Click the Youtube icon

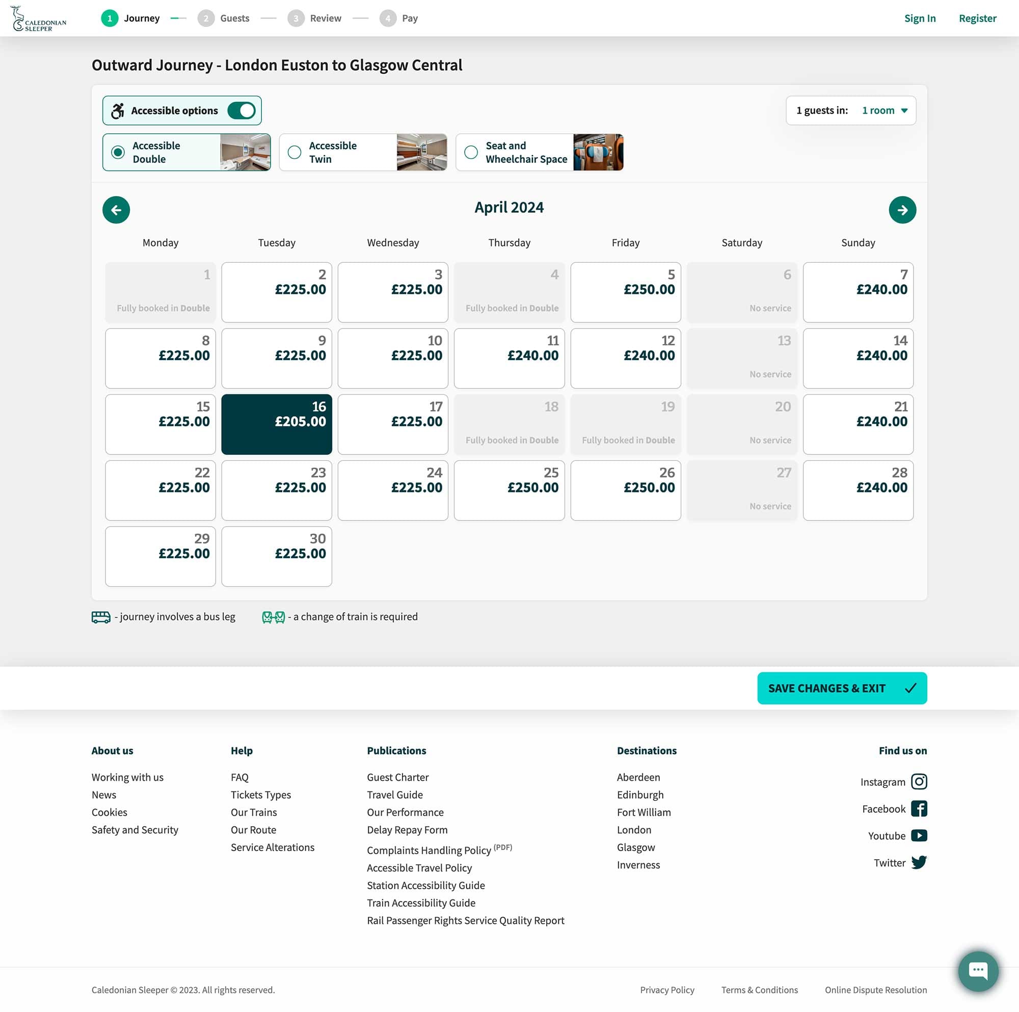pos(919,835)
